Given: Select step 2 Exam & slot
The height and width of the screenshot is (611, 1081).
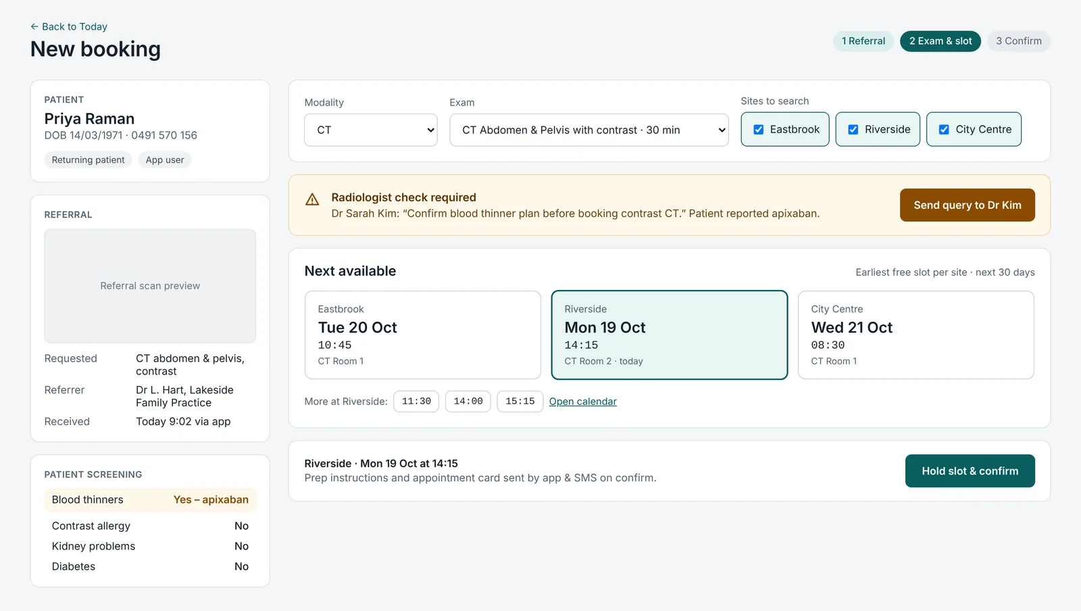Looking at the screenshot, I should pos(940,41).
